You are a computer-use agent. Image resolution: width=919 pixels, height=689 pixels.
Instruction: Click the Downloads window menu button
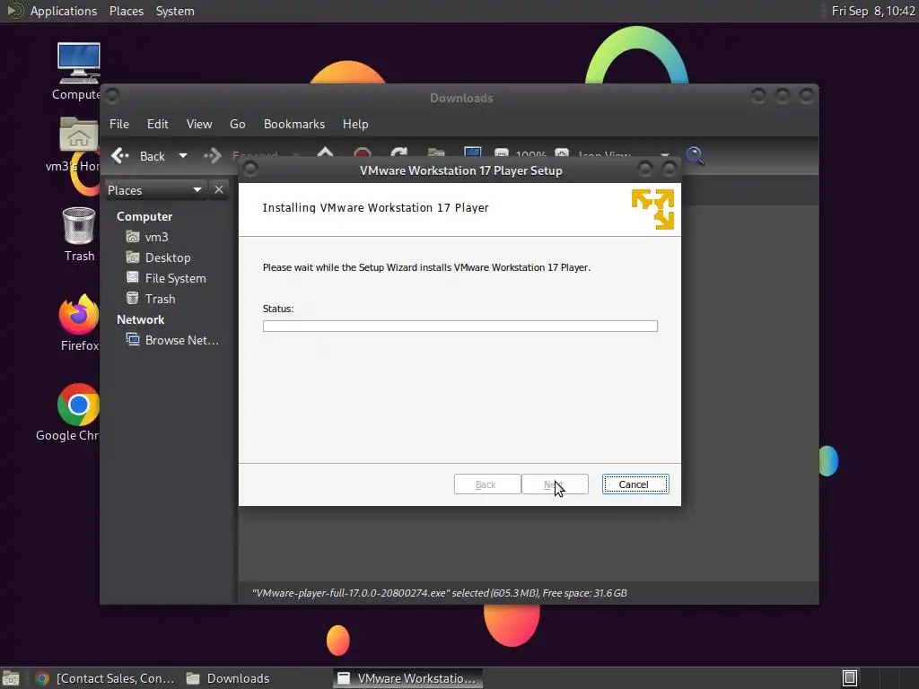(112, 95)
